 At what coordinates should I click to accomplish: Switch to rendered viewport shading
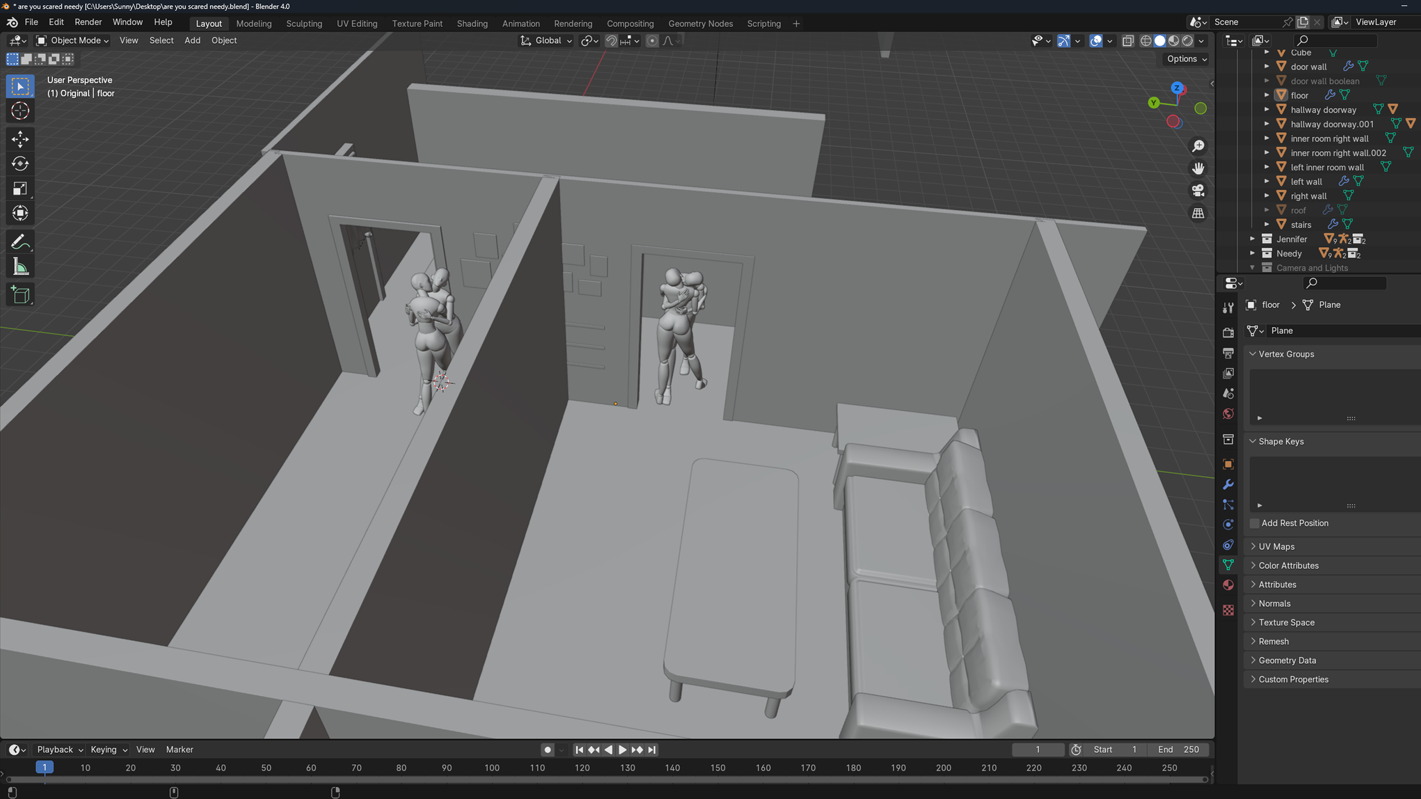point(1187,40)
